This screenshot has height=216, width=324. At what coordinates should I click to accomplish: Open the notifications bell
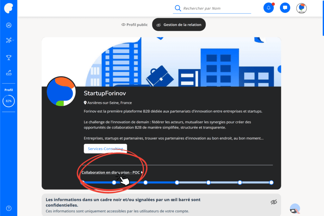pos(269,8)
